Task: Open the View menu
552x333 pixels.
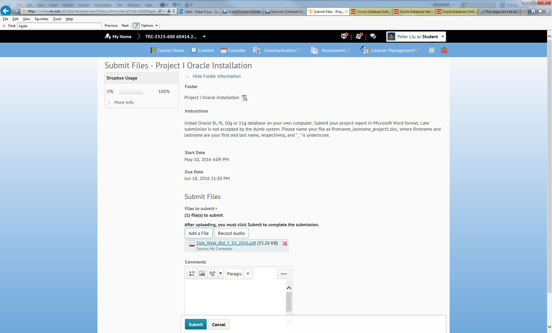Action: coord(26,19)
